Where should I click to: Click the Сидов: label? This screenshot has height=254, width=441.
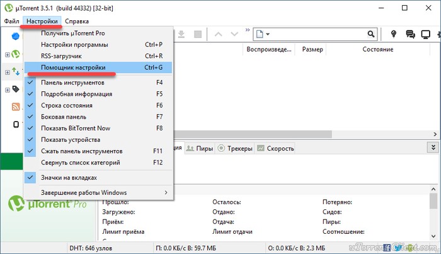332,212
